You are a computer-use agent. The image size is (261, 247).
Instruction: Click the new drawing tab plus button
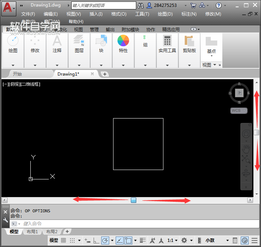(x=104, y=74)
